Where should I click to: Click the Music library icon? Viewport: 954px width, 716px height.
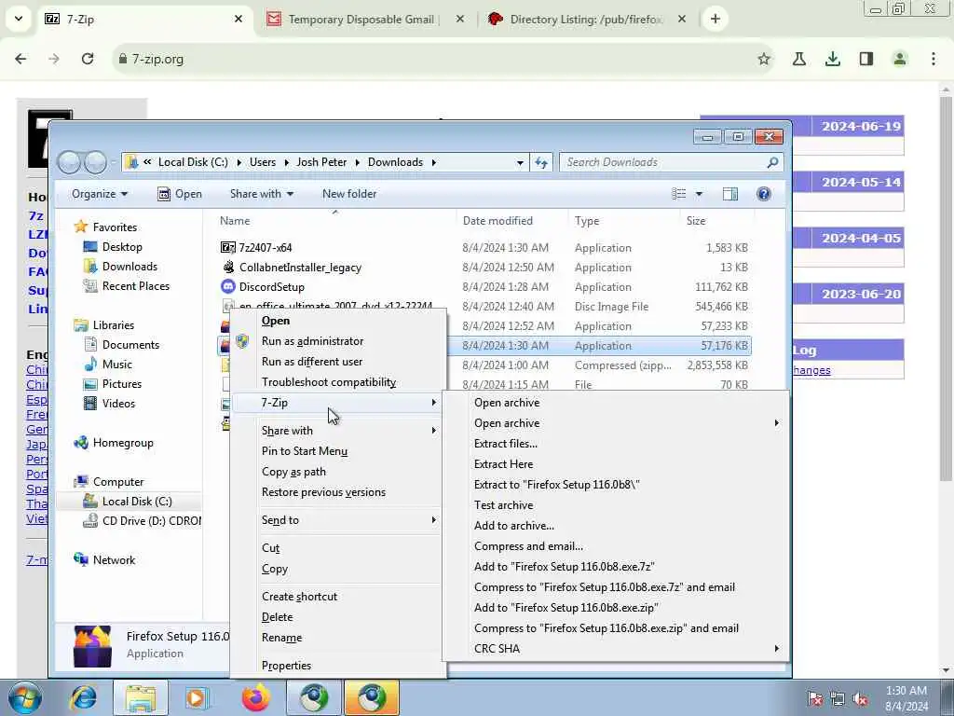[90, 365]
